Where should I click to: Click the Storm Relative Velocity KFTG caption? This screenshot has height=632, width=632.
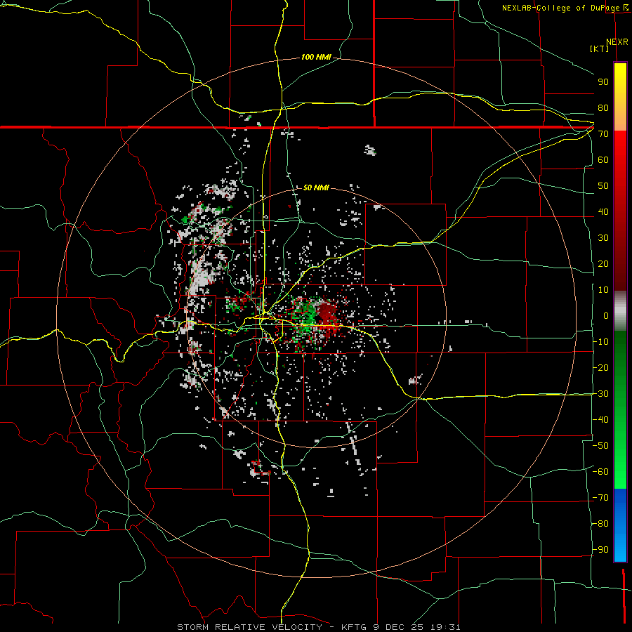click(x=318, y=627)
